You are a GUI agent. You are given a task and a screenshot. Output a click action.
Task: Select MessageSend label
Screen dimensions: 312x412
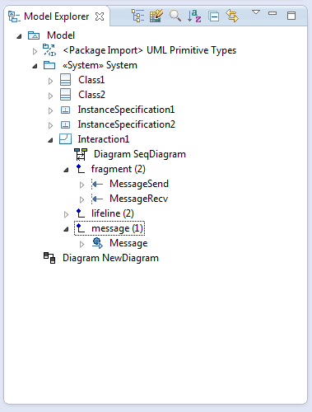click(139, 184)
